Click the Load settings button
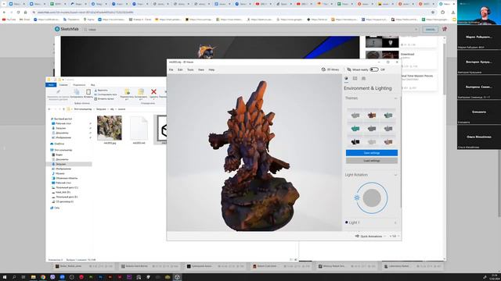The width and height of the screenshot is (501, 281). pos(372,161)
